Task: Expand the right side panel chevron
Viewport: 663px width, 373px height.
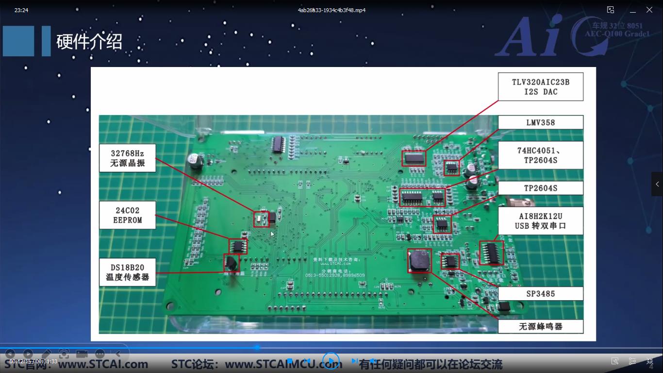Action: (657, 184)
